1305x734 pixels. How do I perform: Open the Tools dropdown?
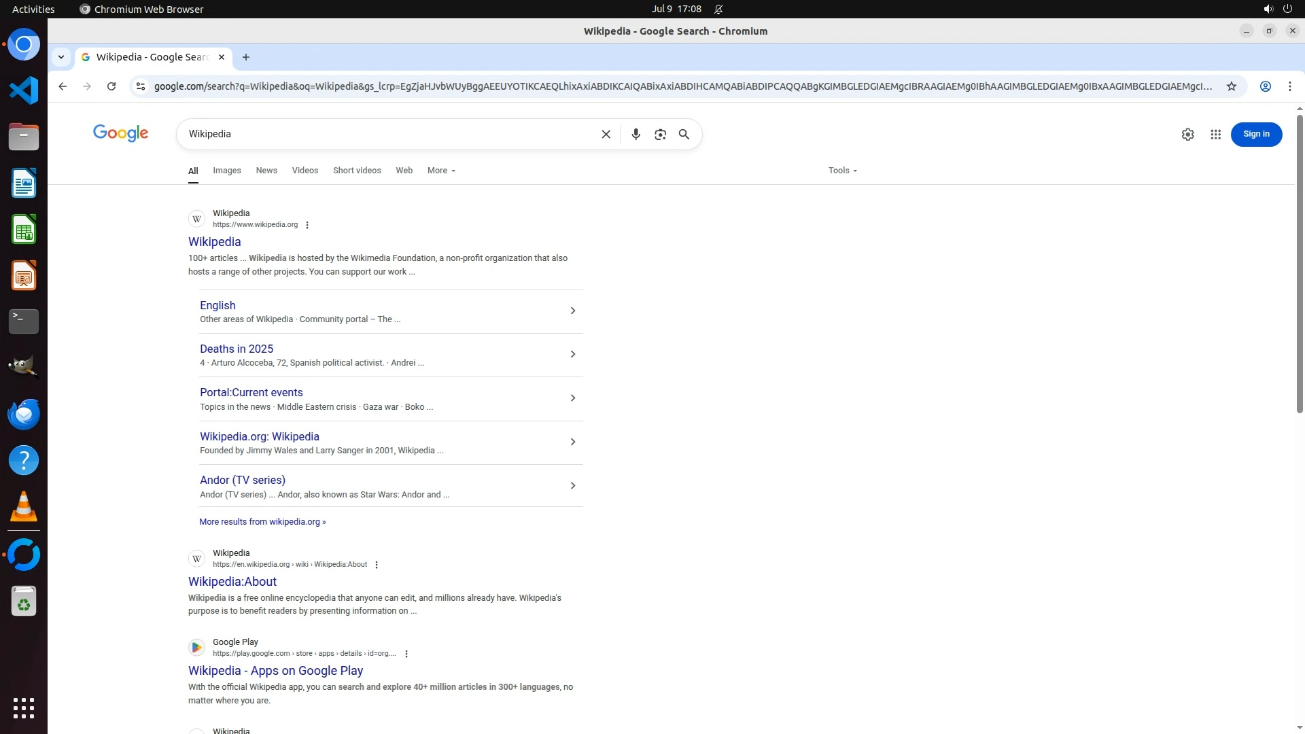pos(842,171)
